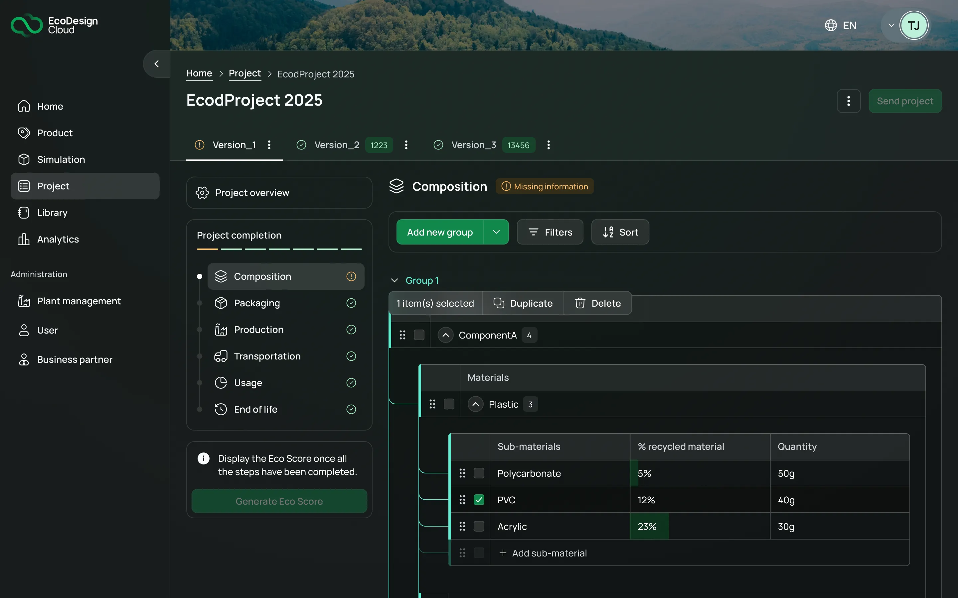This screenshot has width=958, height=598.
Task: Click the Plastic row drag handle
Action: pos(433,404)
